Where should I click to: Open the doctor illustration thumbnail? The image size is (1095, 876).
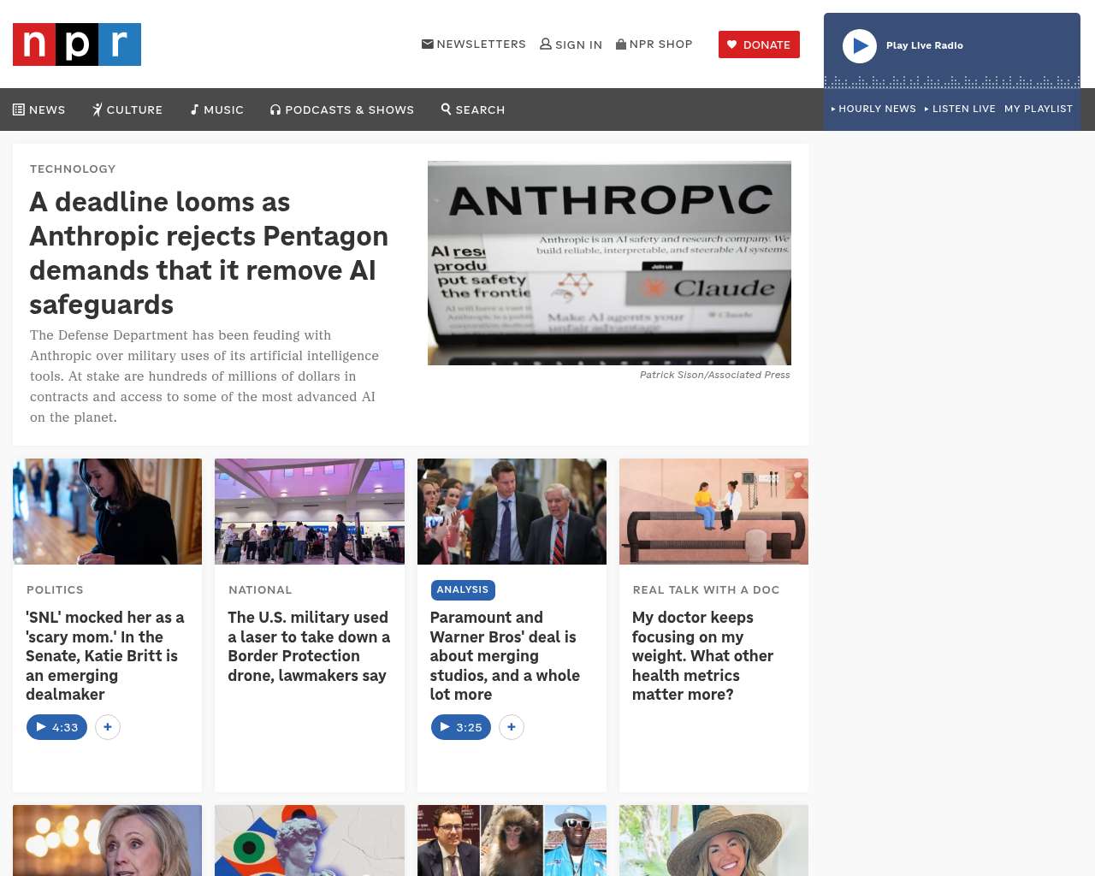[713, 512]
